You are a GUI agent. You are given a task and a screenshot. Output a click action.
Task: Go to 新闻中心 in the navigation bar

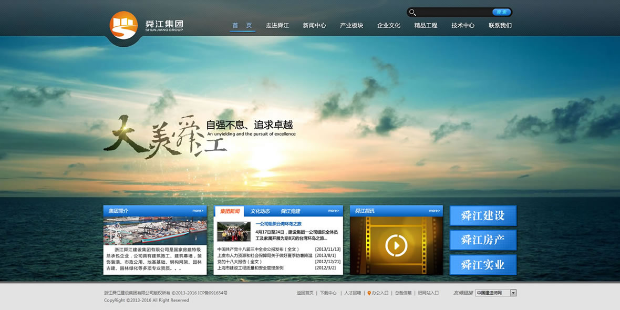pos(314,25)
